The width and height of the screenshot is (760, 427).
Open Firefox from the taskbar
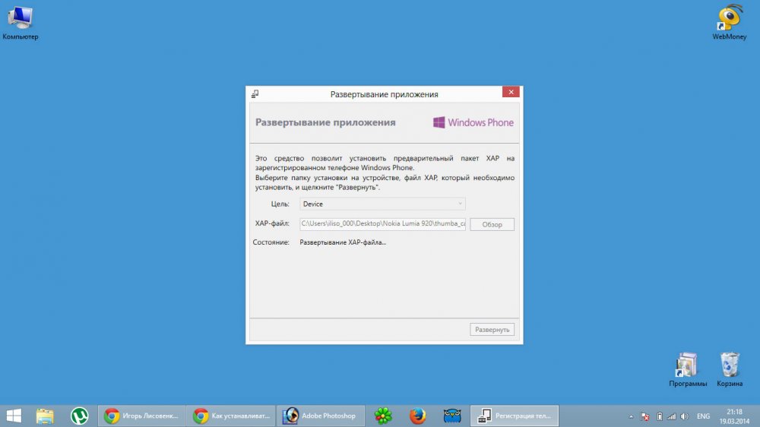click(x=417, y=416)
